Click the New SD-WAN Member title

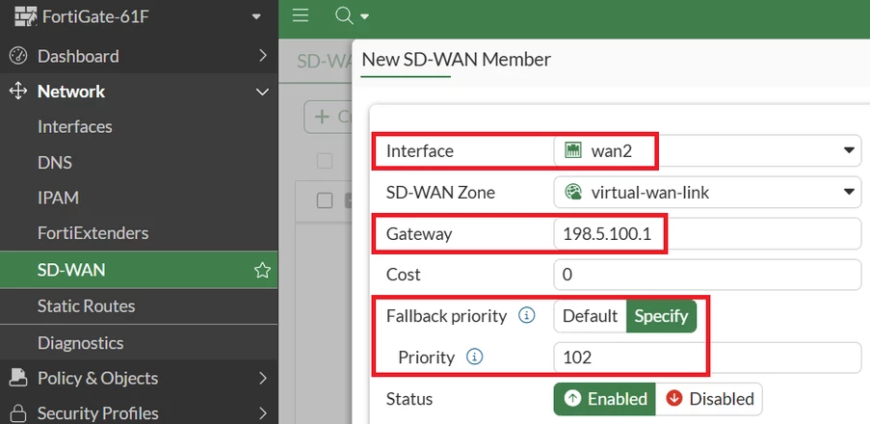(x=456, y=60)
